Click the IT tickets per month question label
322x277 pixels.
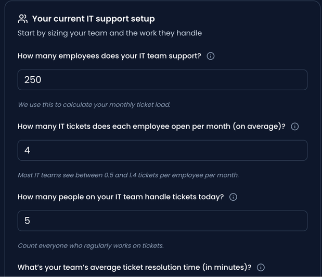[x=151, y=127]
